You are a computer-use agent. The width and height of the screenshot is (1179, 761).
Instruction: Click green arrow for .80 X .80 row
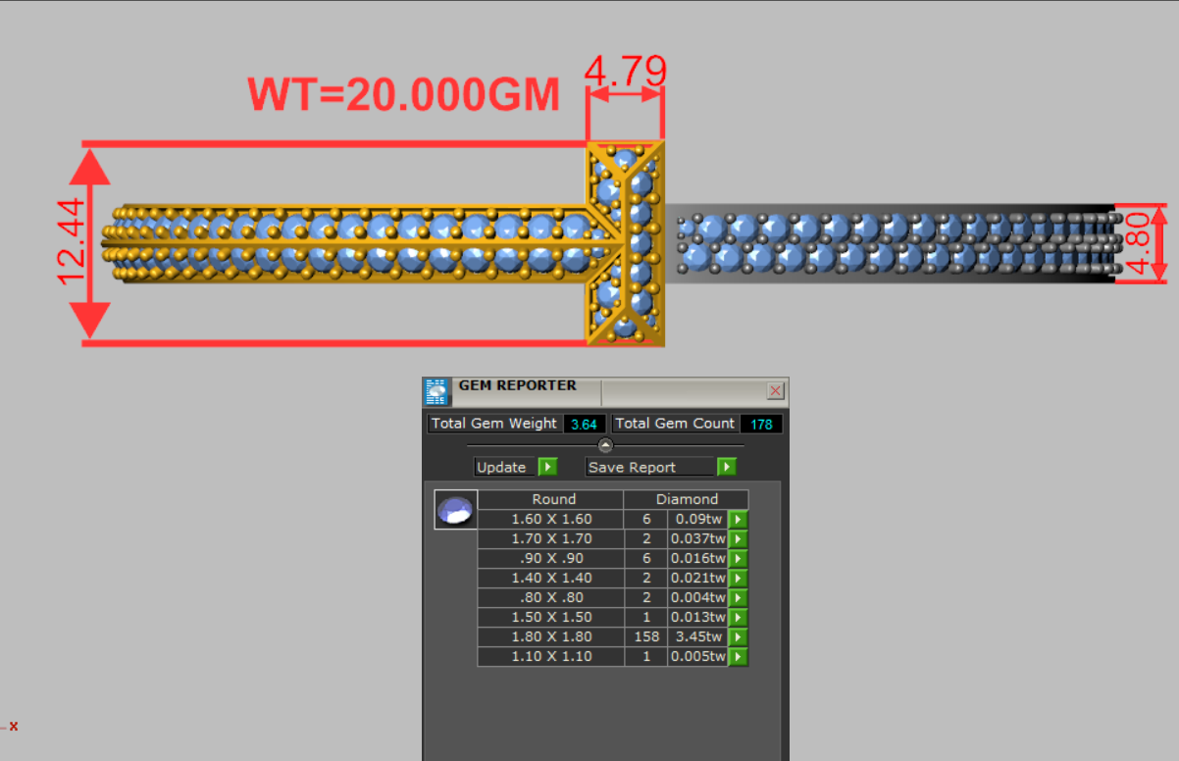tap(738, 597)
